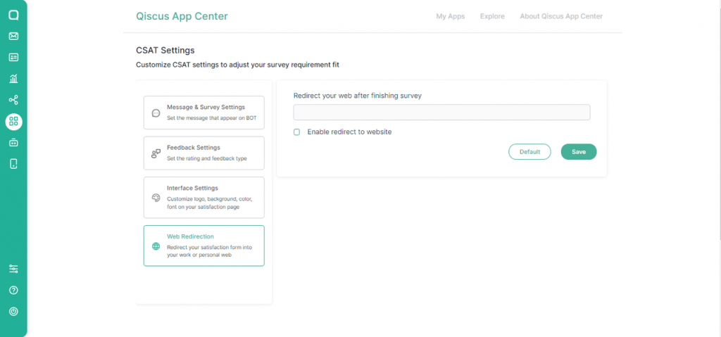Open the contacts card icon in sidebar
Viewport: 721px width, 337px height.
13,57
